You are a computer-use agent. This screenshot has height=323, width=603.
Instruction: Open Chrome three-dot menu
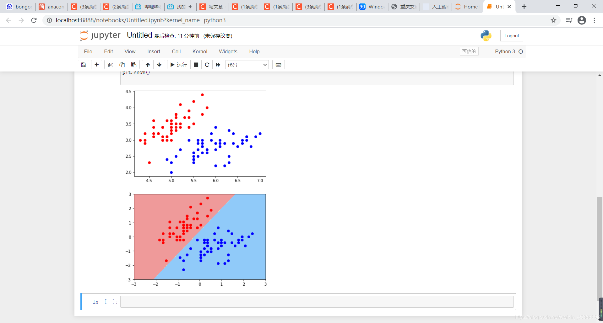point(594,20)
